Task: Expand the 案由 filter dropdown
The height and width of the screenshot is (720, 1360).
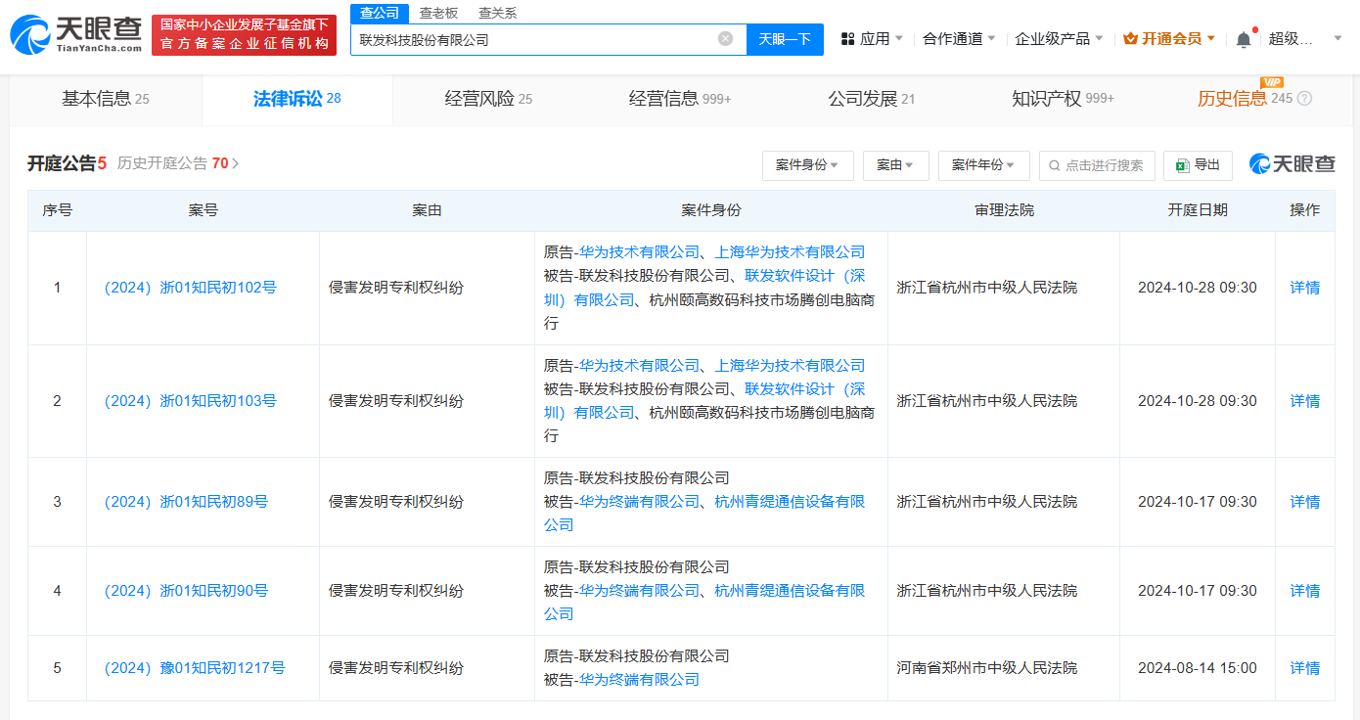Action: coord(895,165)
